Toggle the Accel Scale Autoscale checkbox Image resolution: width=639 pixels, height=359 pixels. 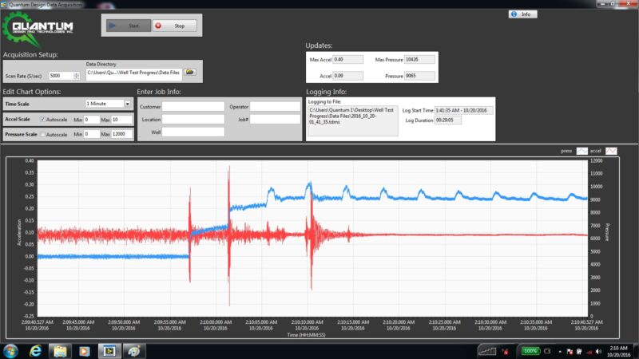42,119
